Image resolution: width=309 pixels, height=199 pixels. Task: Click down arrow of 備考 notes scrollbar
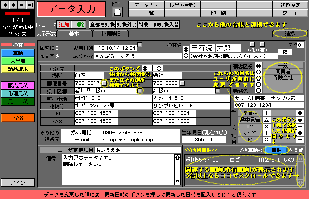pos(178,182)
